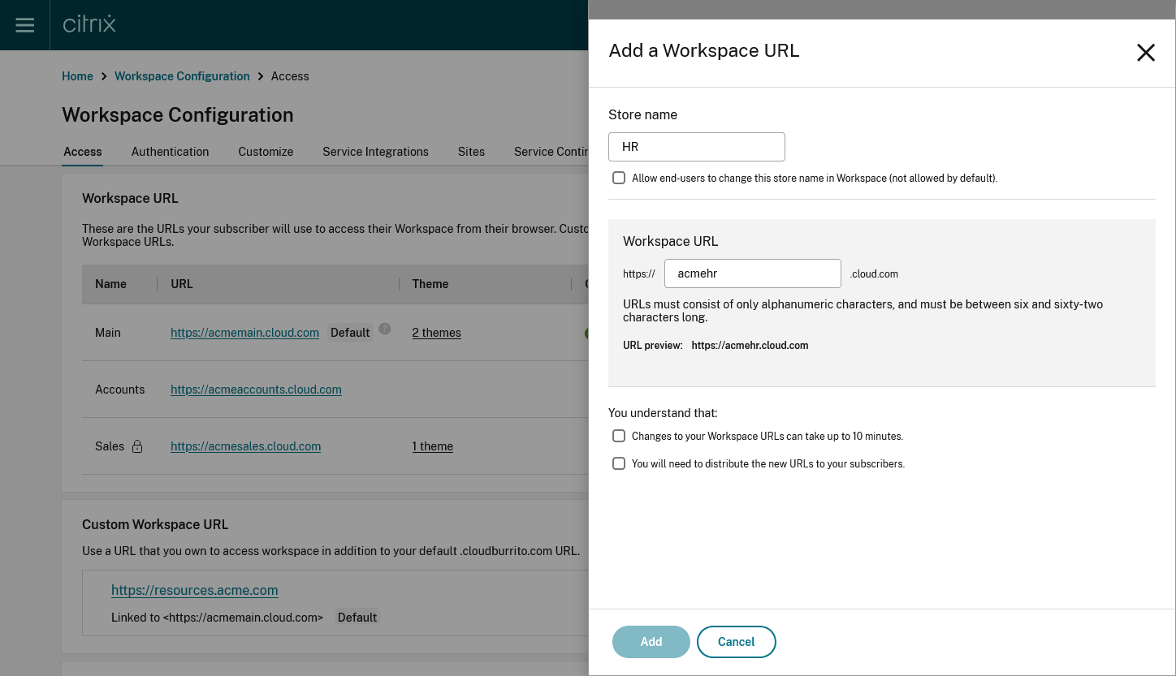Enable allowing end-users to change store name
The width and height of the screenshot is (1176, 676).
[x=619, y=178]
